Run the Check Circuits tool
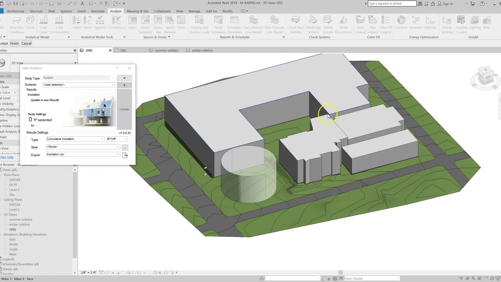 pos(328,24)
